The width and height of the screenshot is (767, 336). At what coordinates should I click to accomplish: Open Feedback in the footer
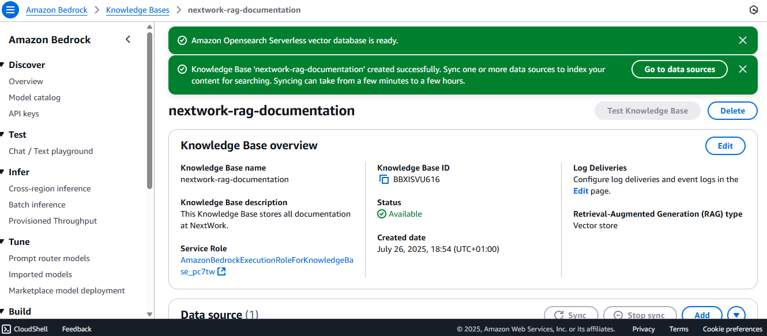[77, 329]
